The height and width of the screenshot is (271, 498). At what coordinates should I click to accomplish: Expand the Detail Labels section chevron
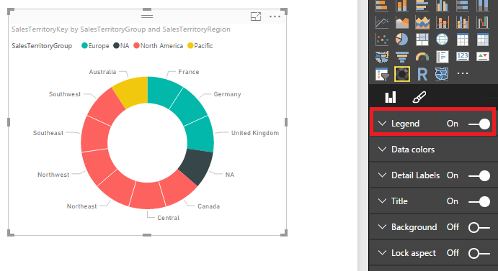click(x=383, y=175)
